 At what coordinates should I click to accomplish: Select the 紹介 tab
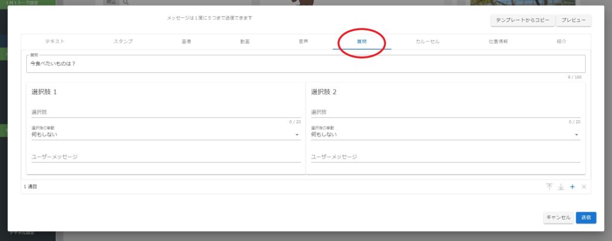coord(561,42)
